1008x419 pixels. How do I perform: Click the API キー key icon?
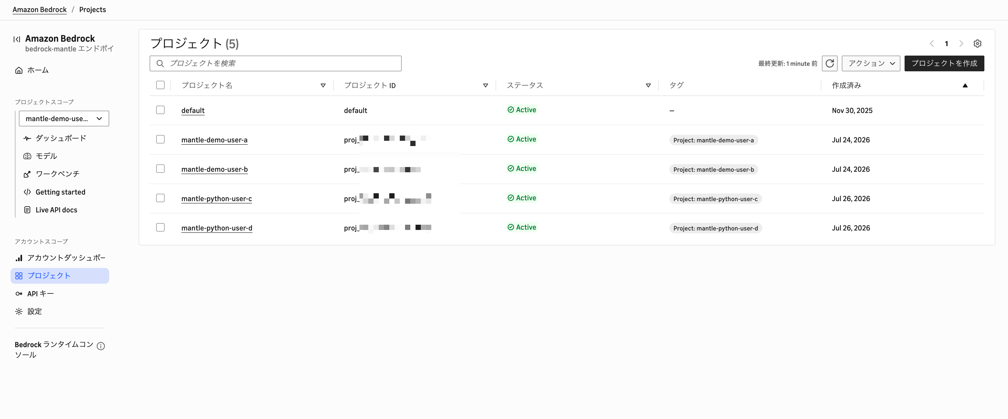(x=19, y=294)
